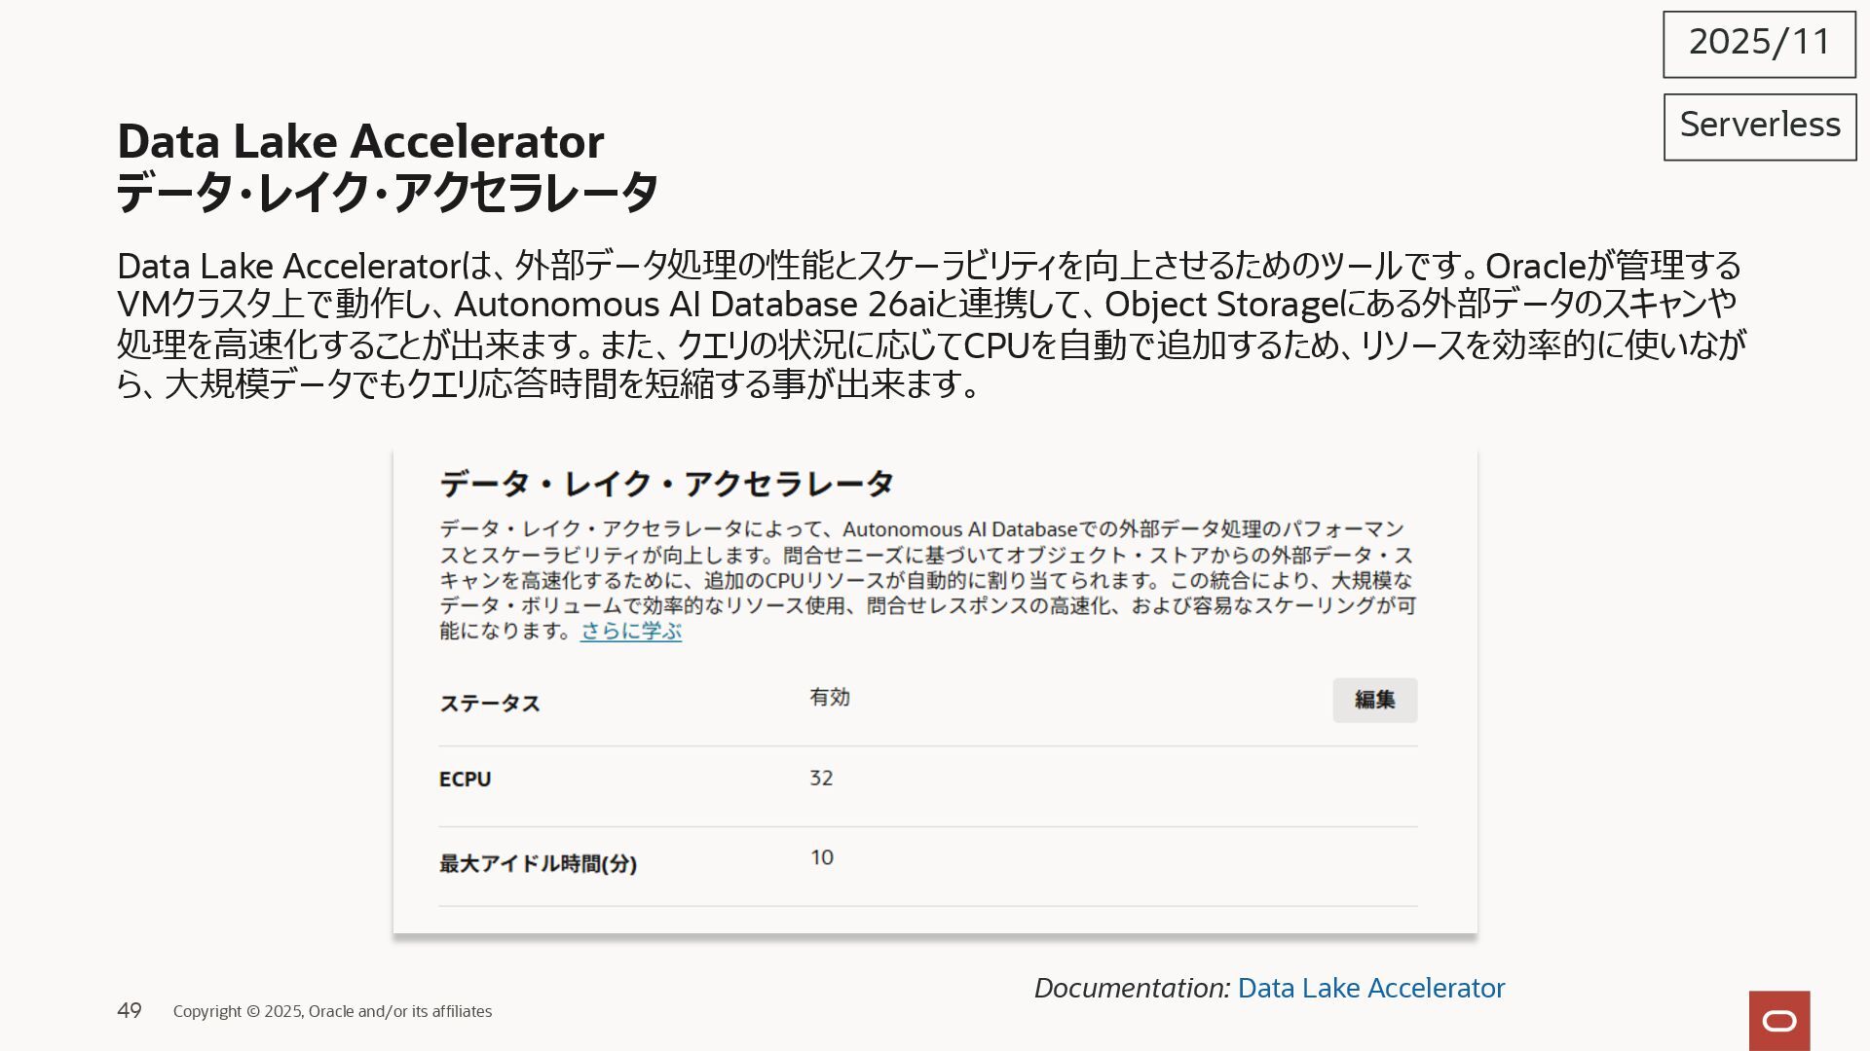Click the 2025/11 date box
The image size is (1870, 1051).
click(1759, 44)
